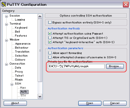Image resolution: width=130 pixels, height=108 pixels.
Task: Select the Behaviour category
Action: (x=22, y=48)
